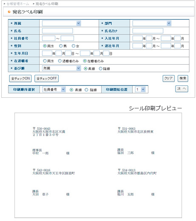Select 両方 for 在退職者
The image size is (196, 221).
(x=45, y=61)
